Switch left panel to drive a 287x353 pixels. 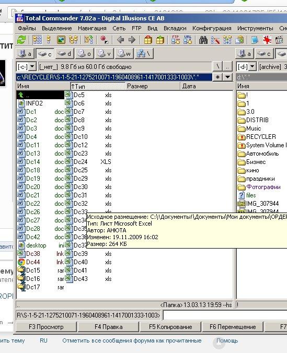25,54
